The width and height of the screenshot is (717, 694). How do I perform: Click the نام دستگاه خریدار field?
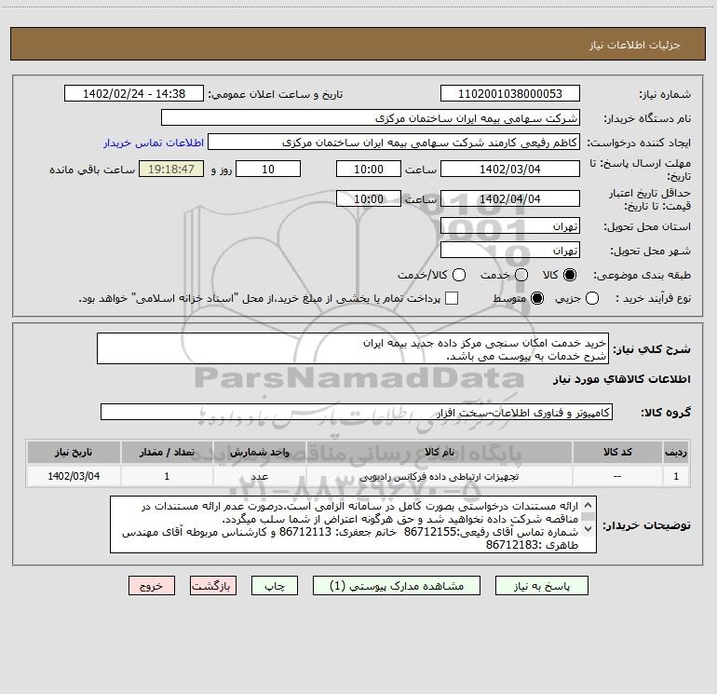coord(371,118)
